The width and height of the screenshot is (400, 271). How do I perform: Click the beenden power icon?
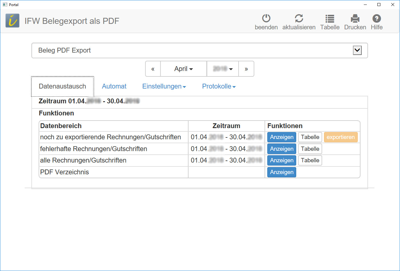click(266, 19)
